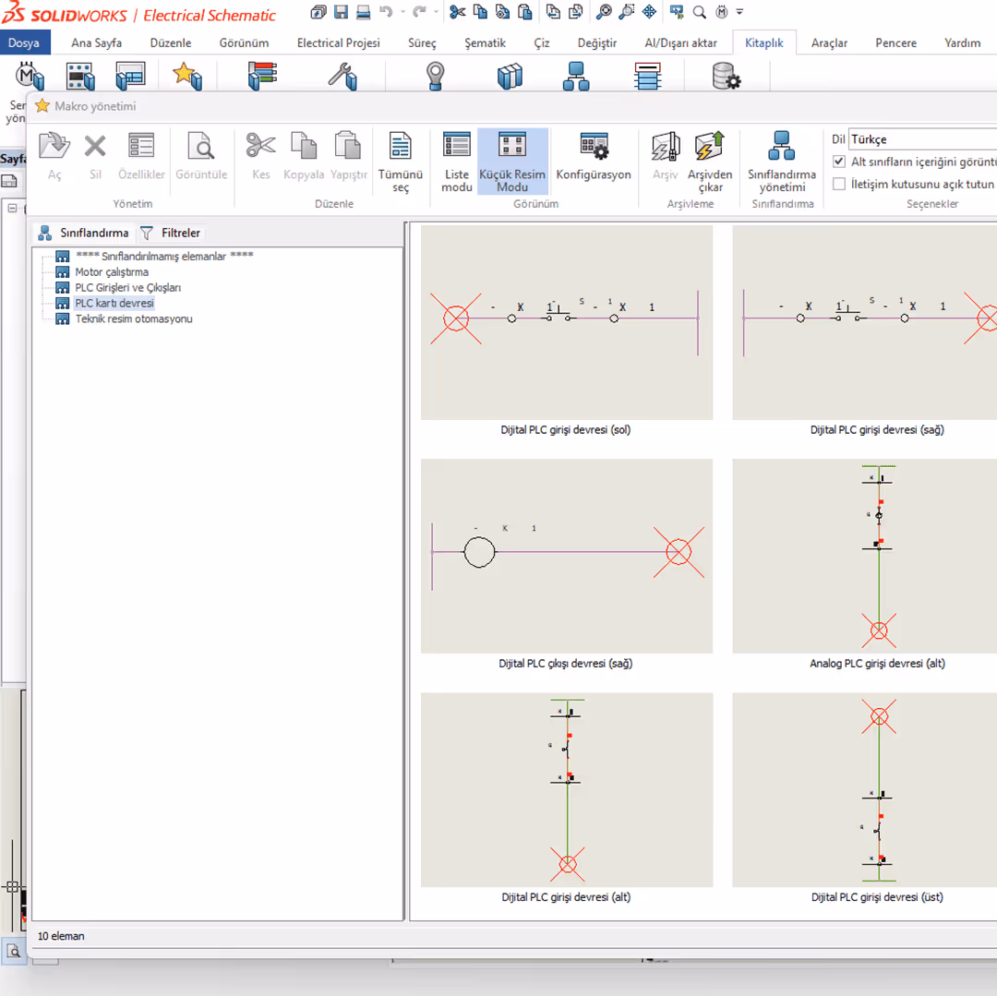The width and height of the screenshot is (997, 996).
Task: Switch to the Şematik tab
Action: (486, 42)
